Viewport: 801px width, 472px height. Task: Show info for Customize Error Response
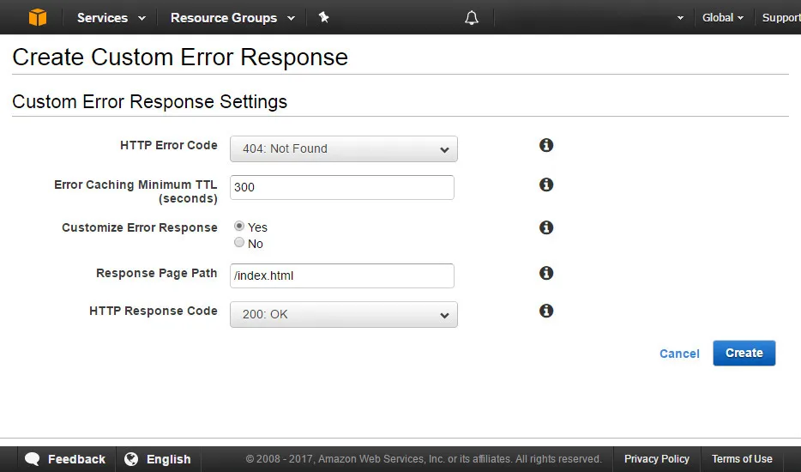click(546, 227)
